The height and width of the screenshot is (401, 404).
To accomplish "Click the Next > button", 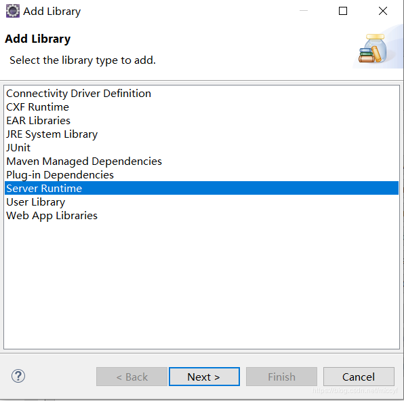I will click(204, 377).
